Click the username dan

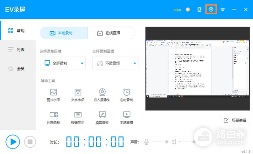pyautogui.click(x=178, y=10)
